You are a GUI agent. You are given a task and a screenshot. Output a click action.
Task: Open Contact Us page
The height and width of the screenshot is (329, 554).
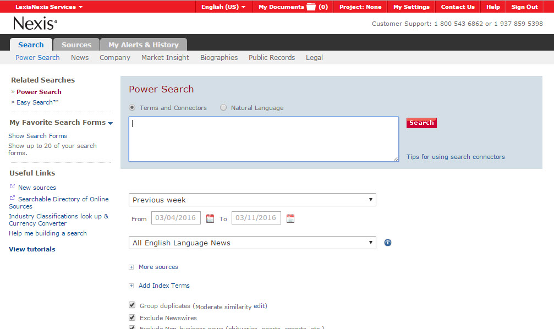(458, 7)
